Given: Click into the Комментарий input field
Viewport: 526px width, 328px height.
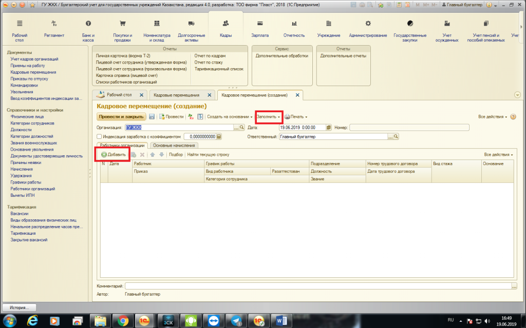Looking at the screenshot, I should click(x=318, y=286).
